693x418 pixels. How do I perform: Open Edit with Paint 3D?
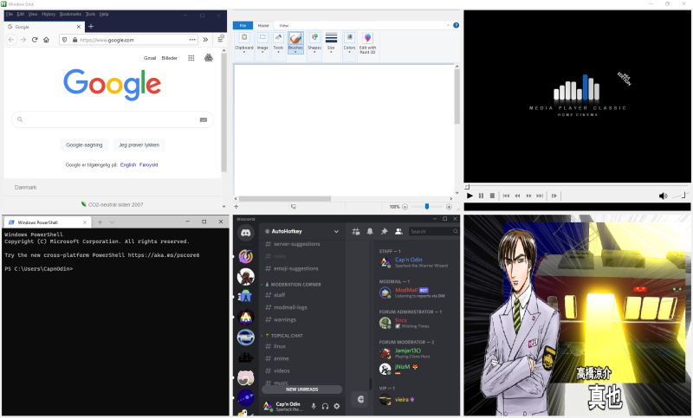[367, 43]
